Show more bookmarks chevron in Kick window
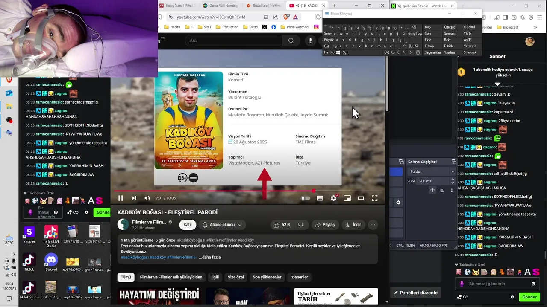 pos(535,27)
